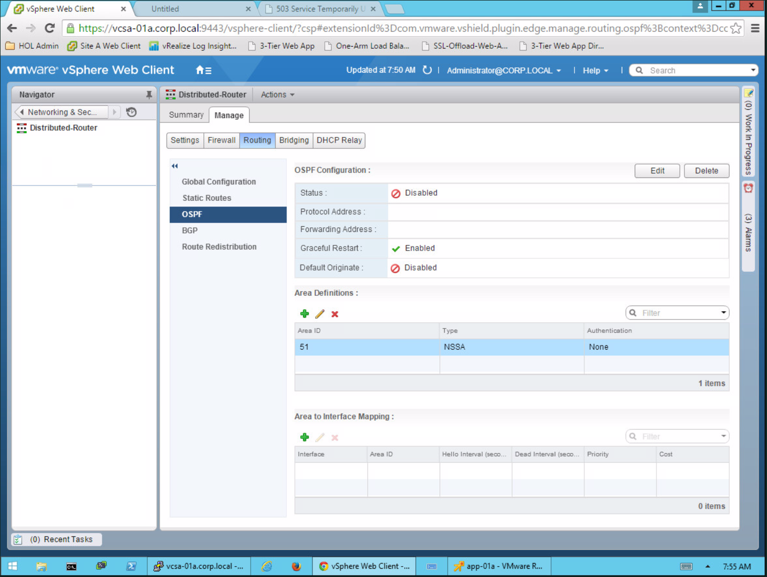Viewport: 767px width, 577px height.
Task: Sort mapping table by Interface column
Action: [x=331, y=454]
